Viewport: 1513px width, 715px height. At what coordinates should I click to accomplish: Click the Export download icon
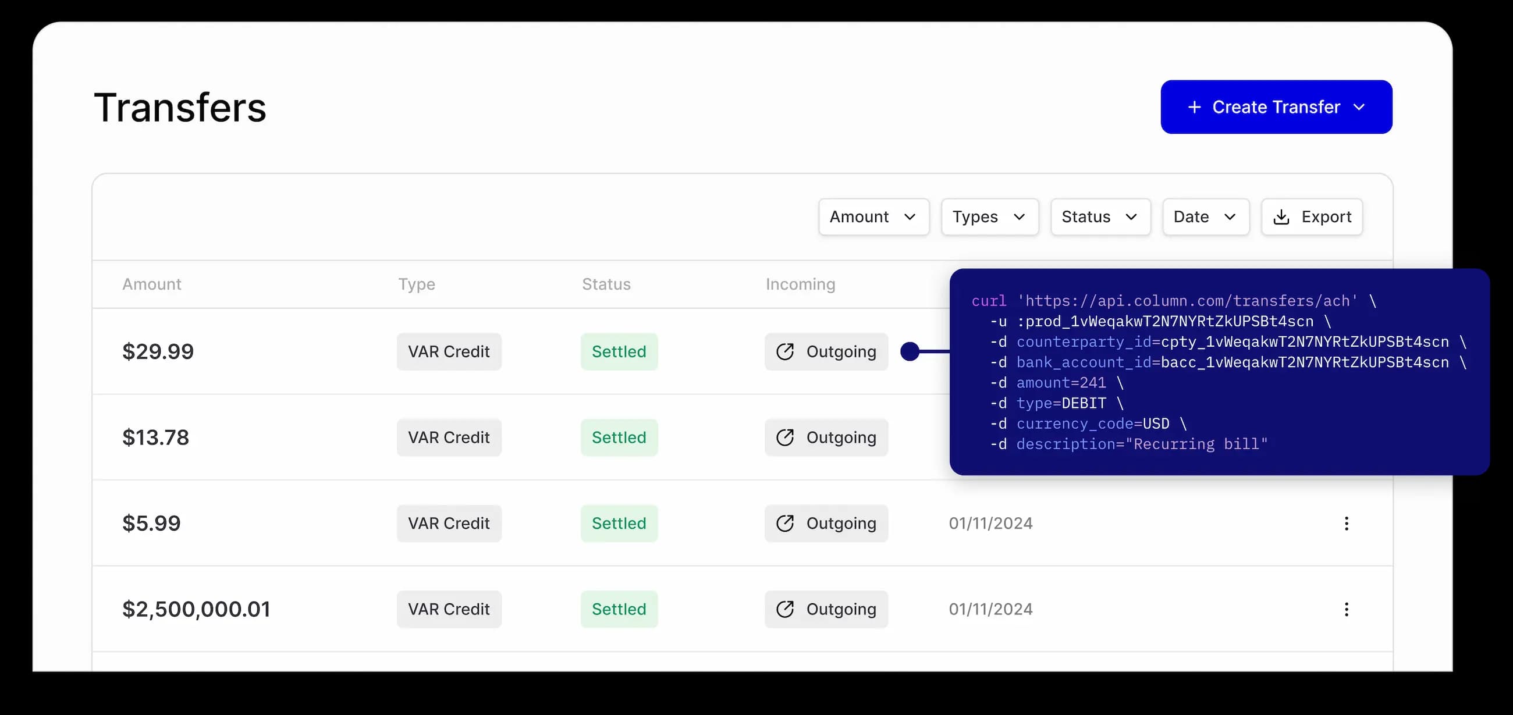click(1281, 217)
